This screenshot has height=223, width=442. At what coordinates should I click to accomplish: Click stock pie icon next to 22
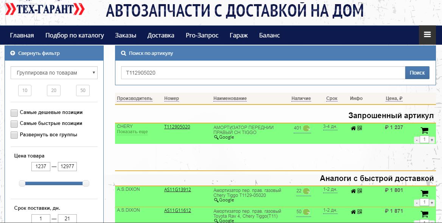[x=307, y=191]
